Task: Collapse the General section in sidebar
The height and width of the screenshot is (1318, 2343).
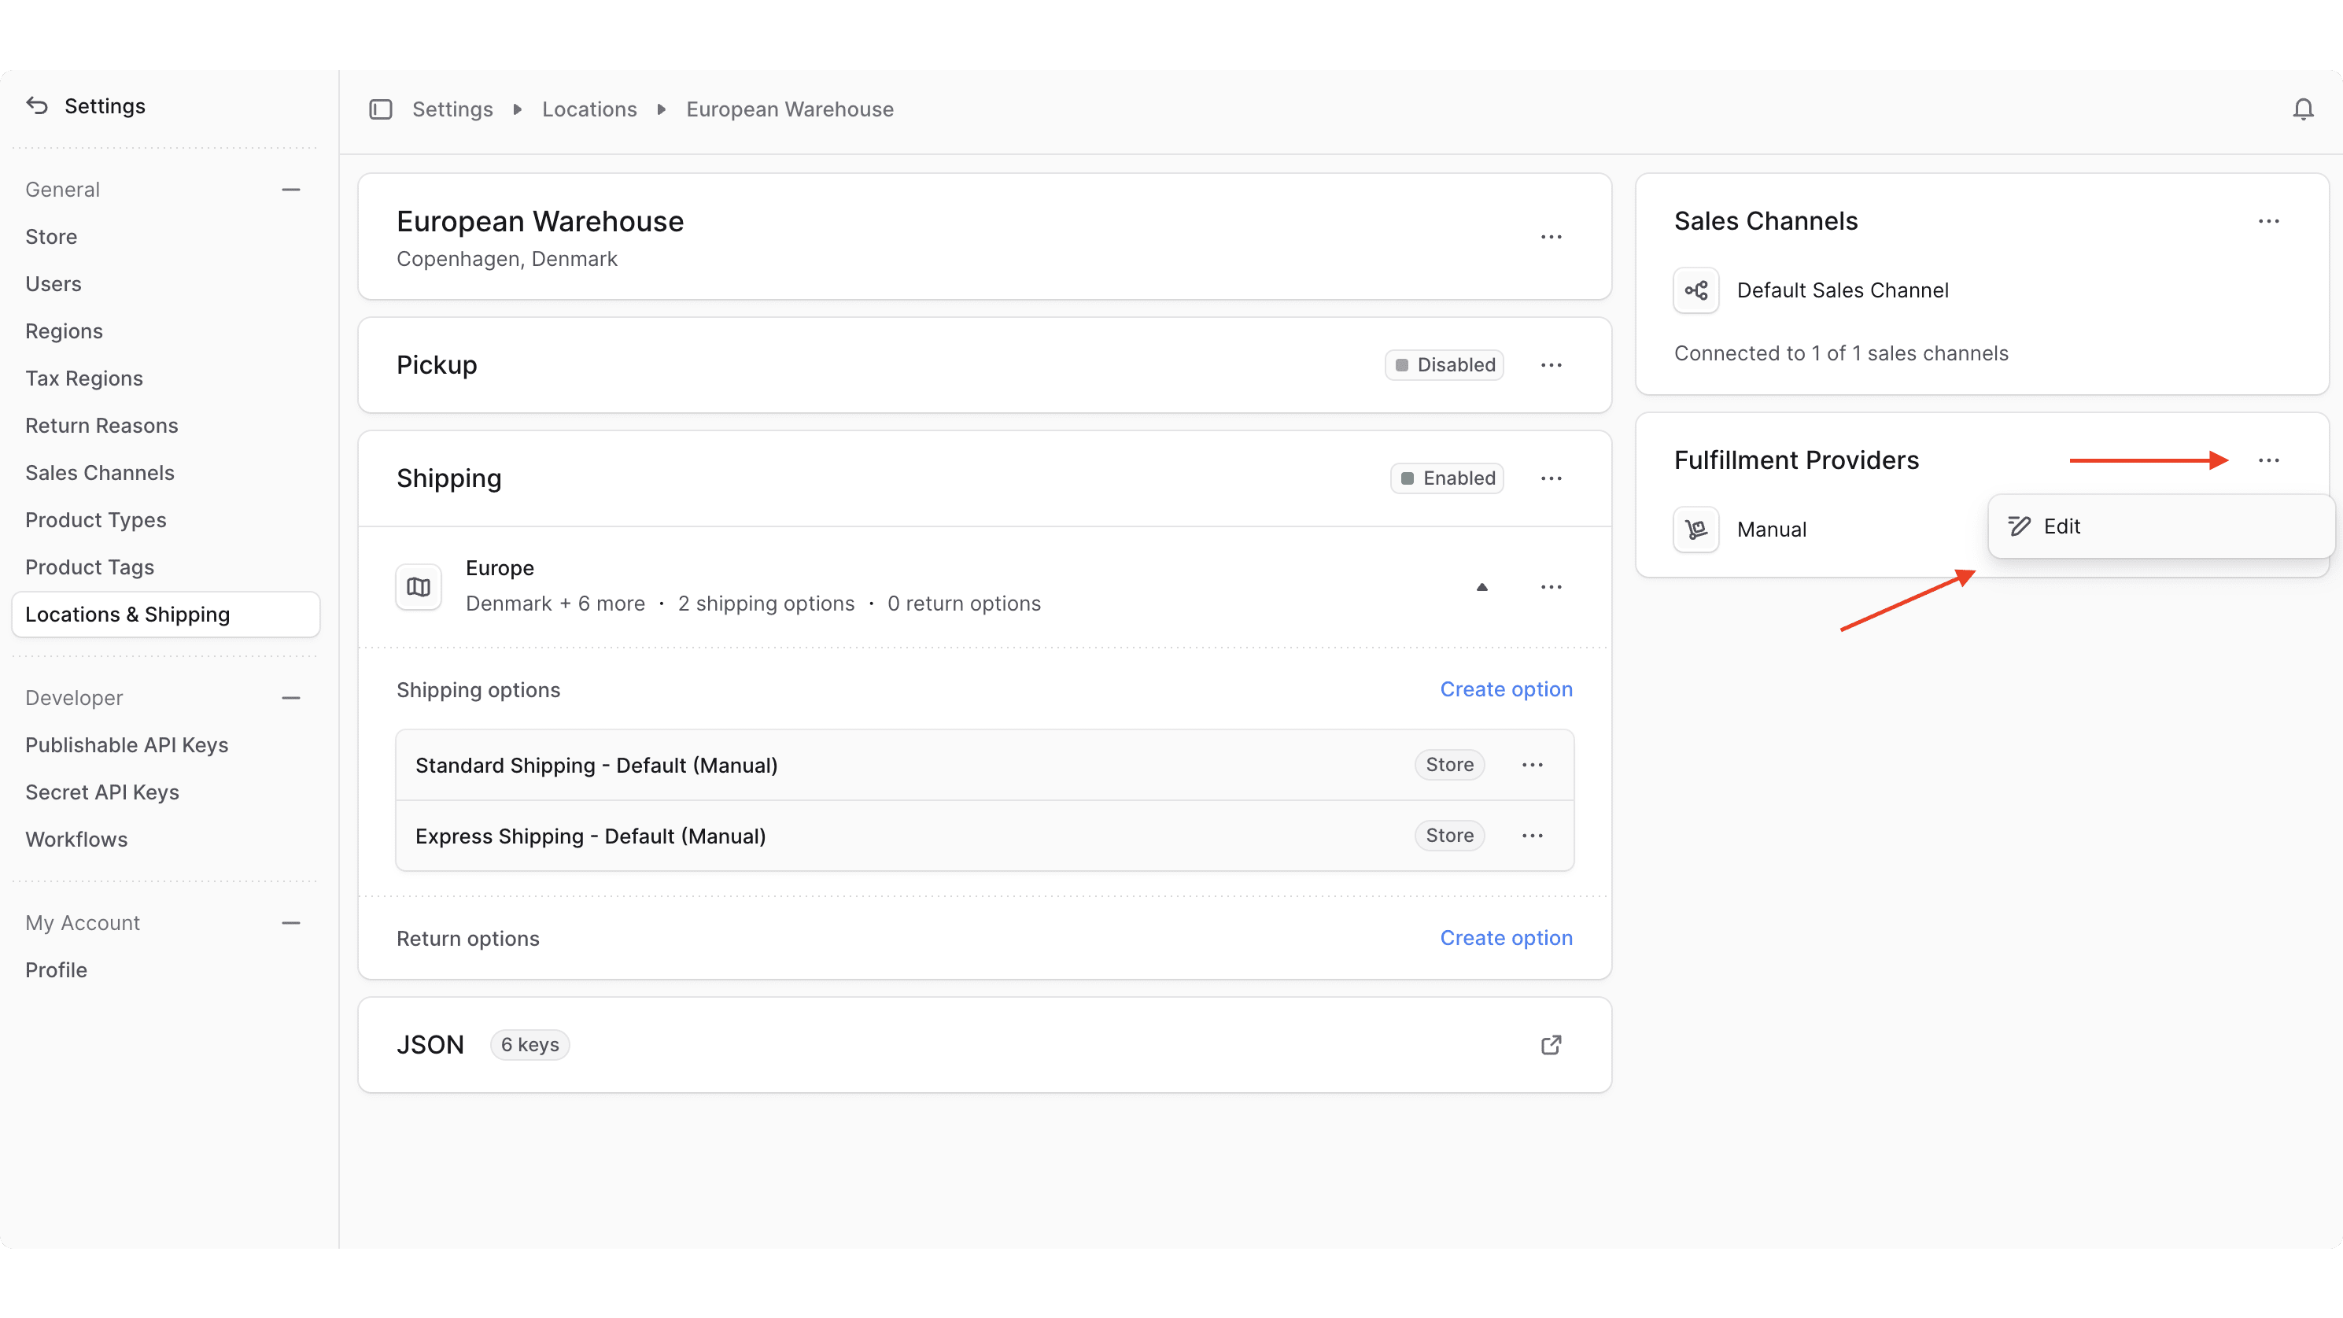Action: (x=290, y=189)
